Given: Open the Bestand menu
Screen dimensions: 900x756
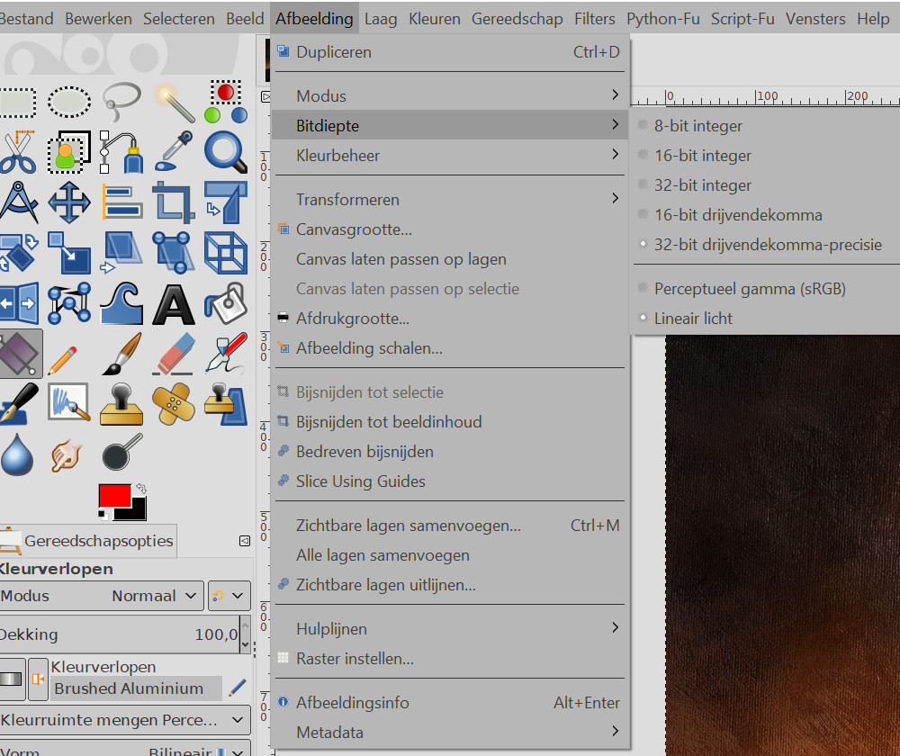Looking at the screenshot, I should click(26, 18).
